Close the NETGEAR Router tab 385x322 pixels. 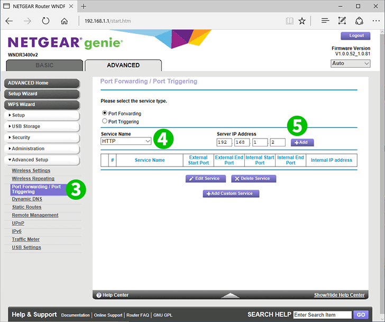click(x=71, y=6)
